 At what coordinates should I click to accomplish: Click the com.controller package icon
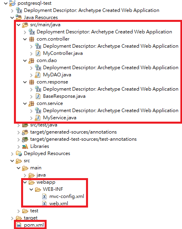[31, 39]
